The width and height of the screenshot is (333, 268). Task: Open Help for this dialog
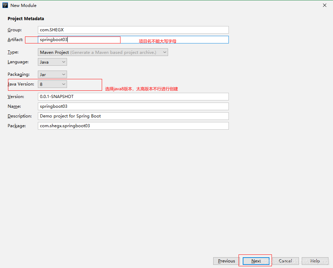pyautogui.click(x=315, y=261)
